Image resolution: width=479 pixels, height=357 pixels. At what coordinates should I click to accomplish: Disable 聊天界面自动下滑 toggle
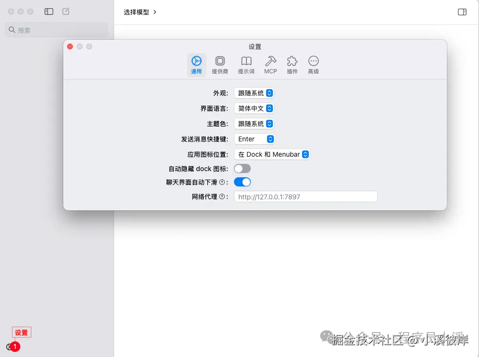[x=242, y=182]
